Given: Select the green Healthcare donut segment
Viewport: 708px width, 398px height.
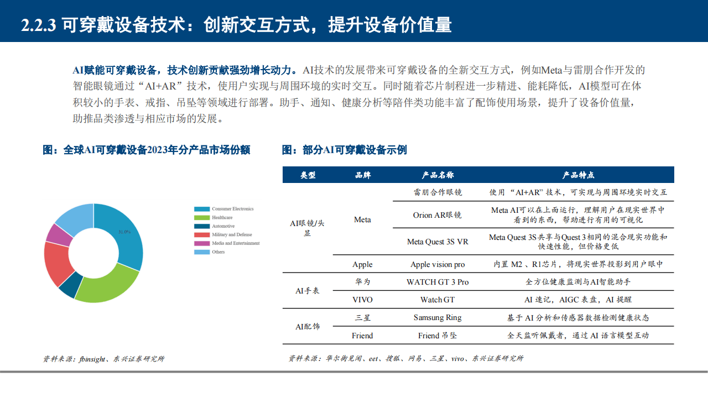Looking at the screenshot, I should [105, 286].
